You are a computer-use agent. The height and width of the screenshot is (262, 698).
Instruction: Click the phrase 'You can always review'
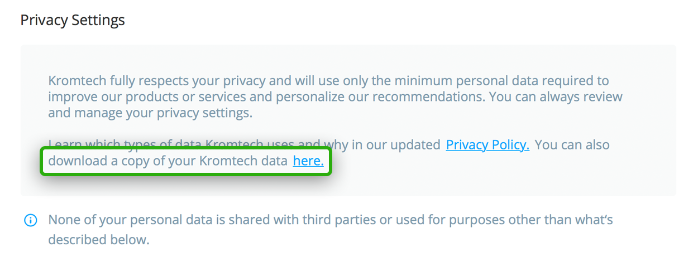click(556, 97)
